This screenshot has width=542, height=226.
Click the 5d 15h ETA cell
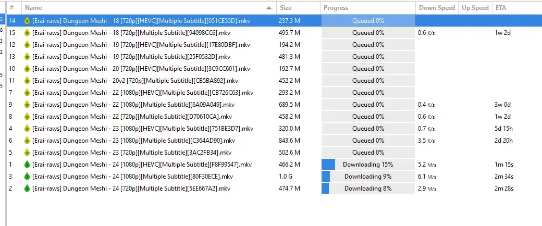[x=503, y=129]
